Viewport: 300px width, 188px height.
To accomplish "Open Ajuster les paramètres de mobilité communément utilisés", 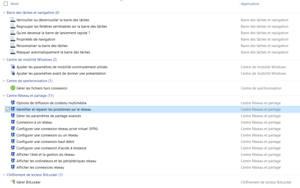I will (62, 67).
